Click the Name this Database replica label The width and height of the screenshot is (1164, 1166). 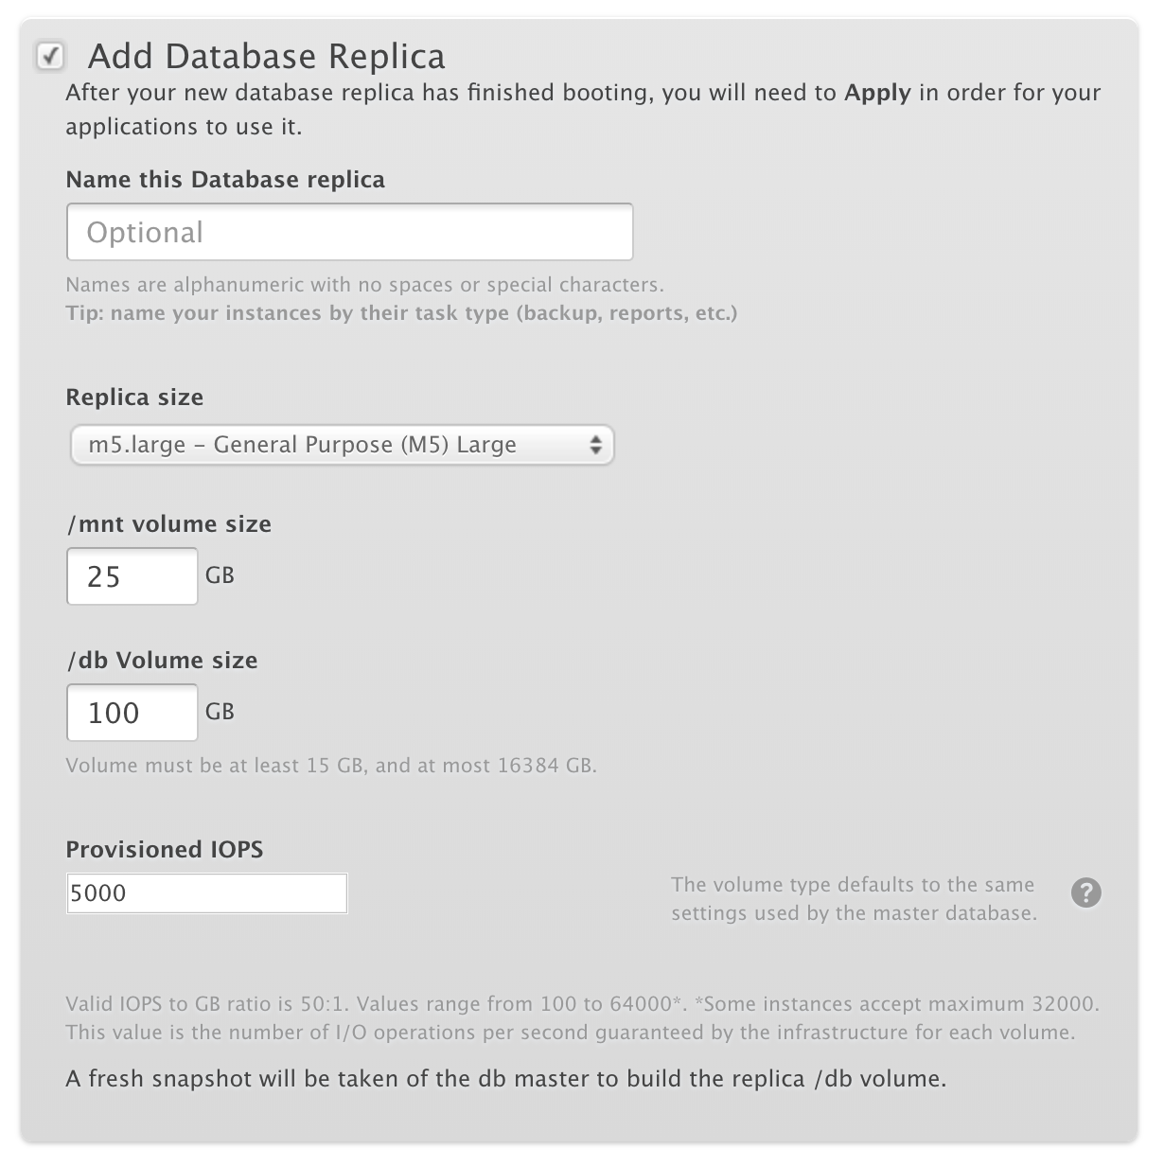[225, 180]
